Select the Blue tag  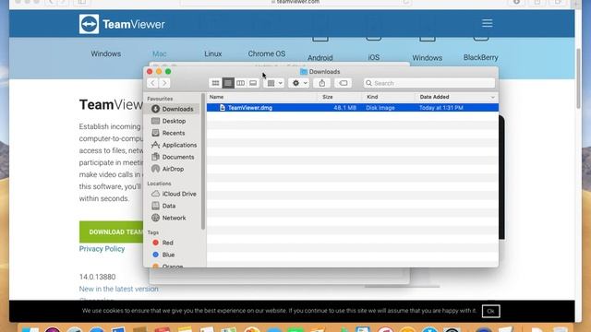(163, 255)
